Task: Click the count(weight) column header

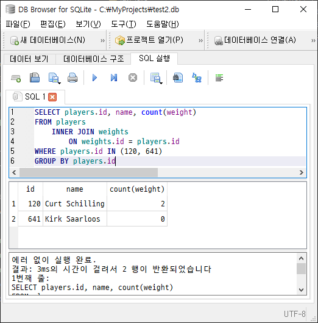Action: (x=137, y=189)
